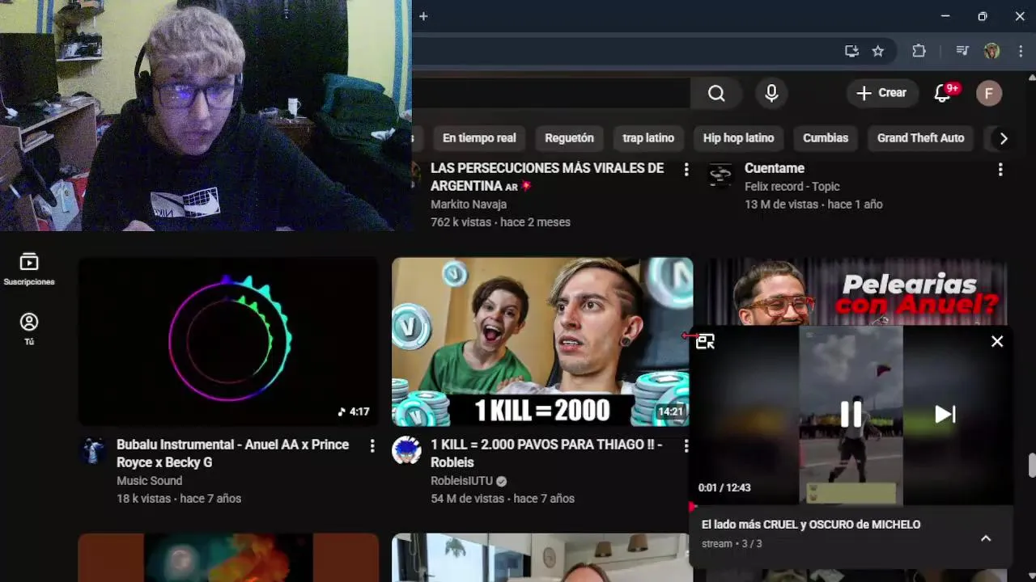Pause the miniplayer video
This screenshot has width=1036, height=582.
pos(851,414)
